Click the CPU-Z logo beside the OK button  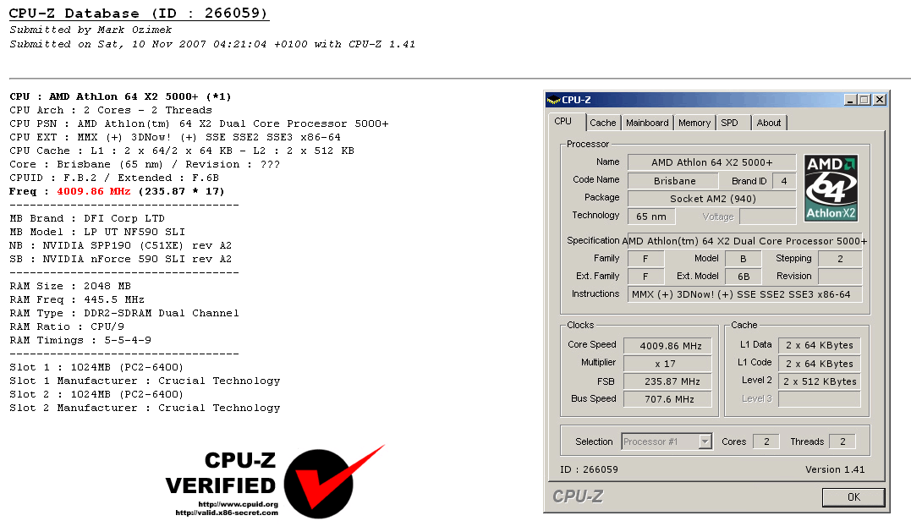tap(578, 496)
